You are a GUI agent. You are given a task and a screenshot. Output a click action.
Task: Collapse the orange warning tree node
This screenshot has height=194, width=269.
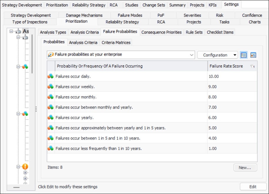pyautogui.click(x=18, y=167)
